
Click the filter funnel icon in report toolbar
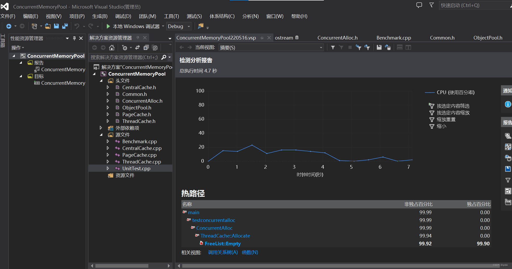click(x=333, y=47)
